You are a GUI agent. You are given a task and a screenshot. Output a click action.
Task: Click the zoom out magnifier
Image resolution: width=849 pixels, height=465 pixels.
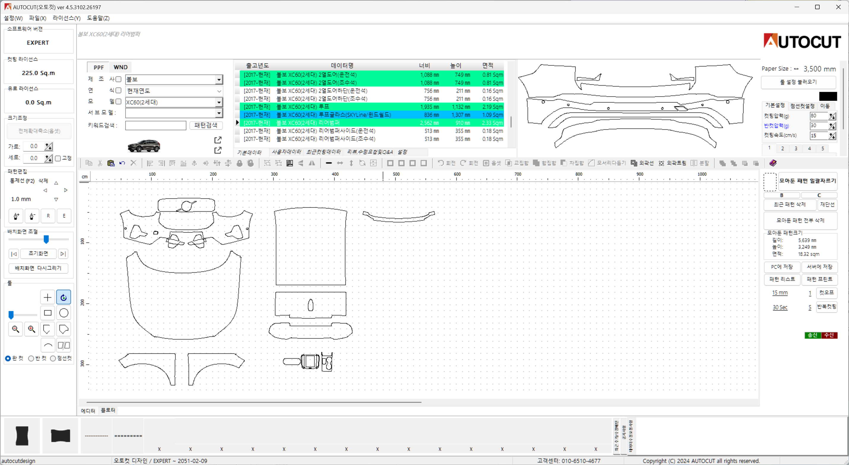tap(15, 329)
